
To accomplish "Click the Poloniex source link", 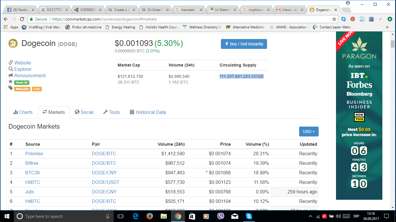I will (x=34, y=153).
